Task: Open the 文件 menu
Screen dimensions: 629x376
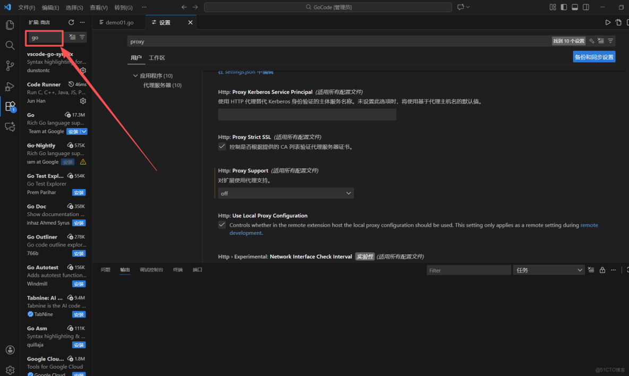Action: pyautogui.click(x=26, y=7)
